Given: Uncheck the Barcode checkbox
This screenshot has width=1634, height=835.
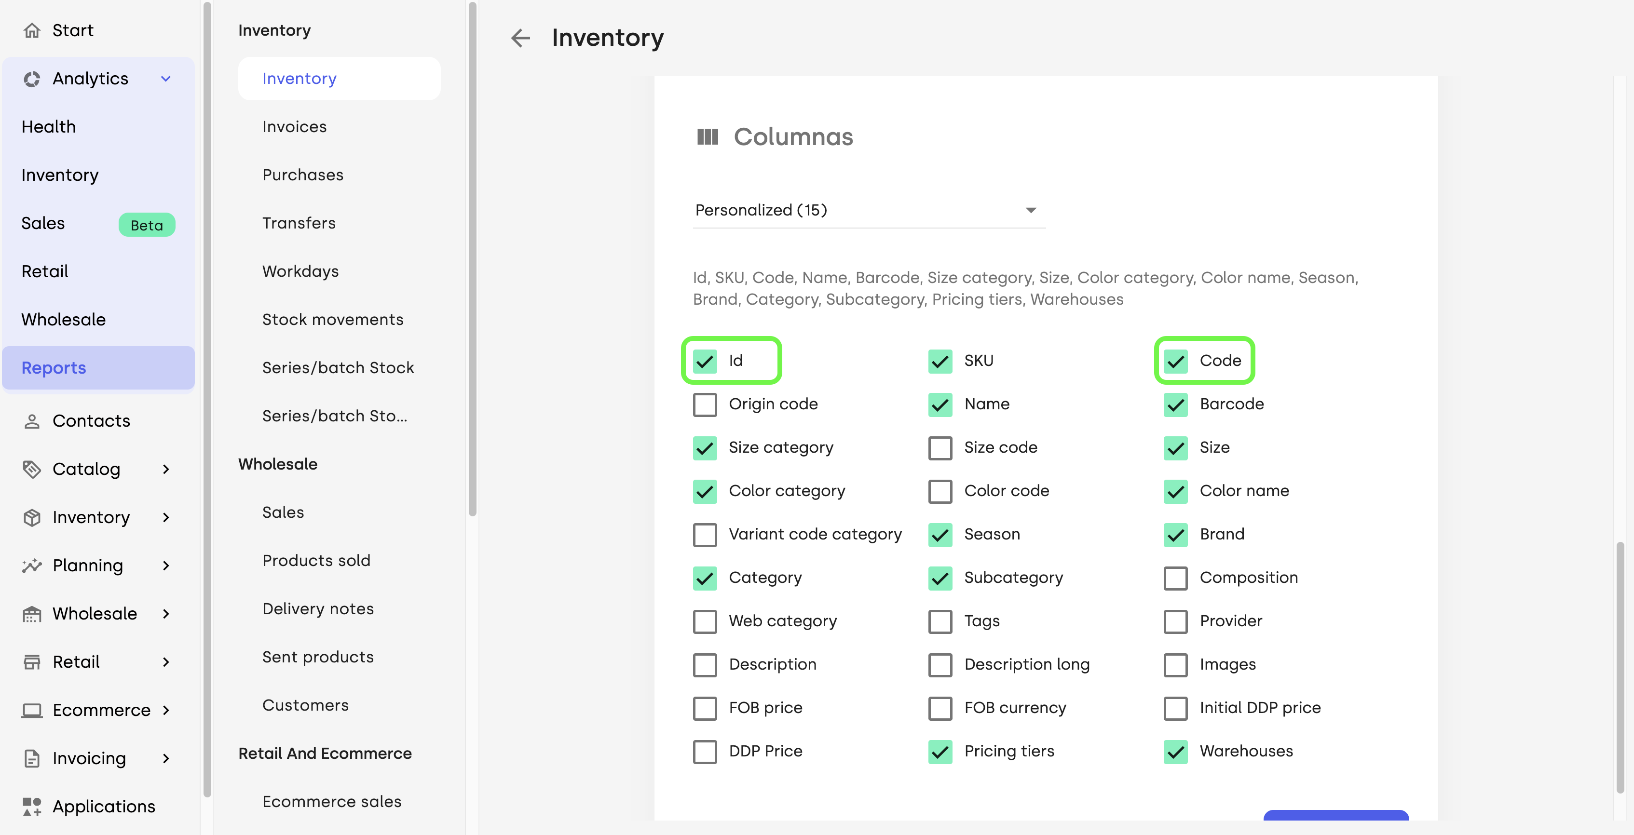Looking at the screenshot, I should (x=1175, y=404).
